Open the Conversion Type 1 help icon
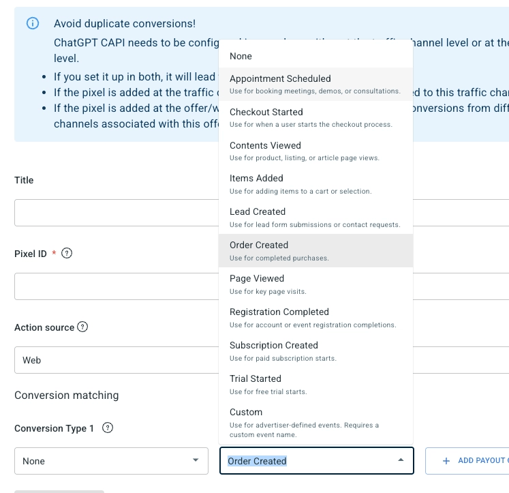 click(x=108, y=428)
